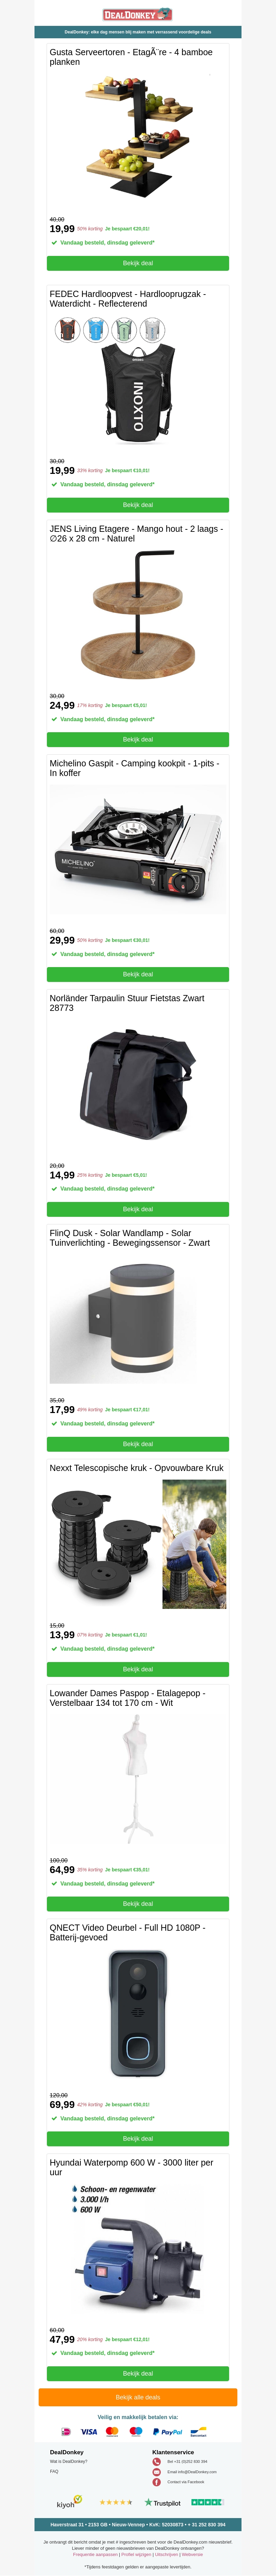The height and width of the screenshot is (2576, 276).
Task: Click the Bekijk deal button under Gusta Serveertoren
Action: coord(138,263)
